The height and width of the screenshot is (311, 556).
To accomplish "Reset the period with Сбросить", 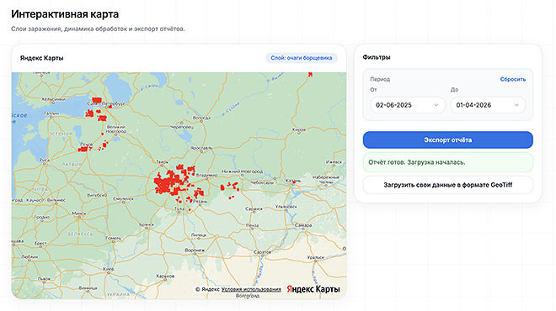I will [x=513, y=79].
